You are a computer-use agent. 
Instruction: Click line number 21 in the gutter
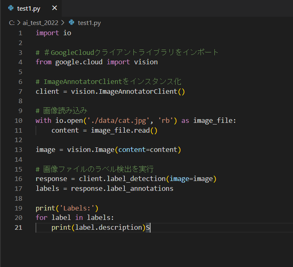[18, 228]
